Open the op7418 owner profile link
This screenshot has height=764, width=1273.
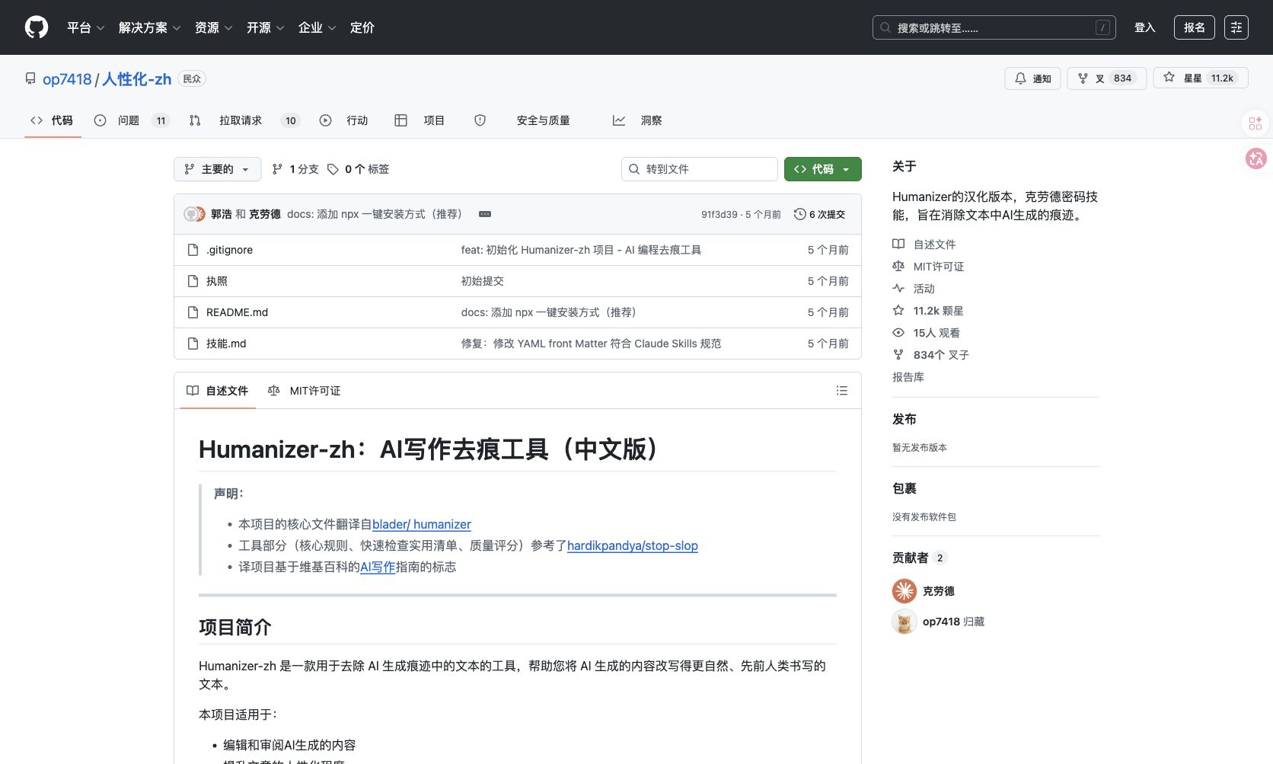pos(67,79)
